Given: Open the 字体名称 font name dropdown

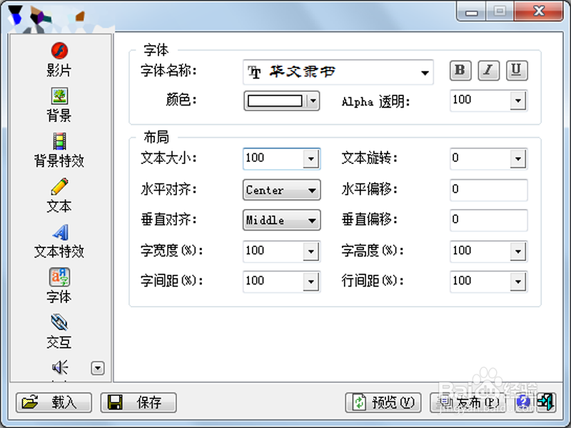Looking at the screenshot, I should click(423, 71).
